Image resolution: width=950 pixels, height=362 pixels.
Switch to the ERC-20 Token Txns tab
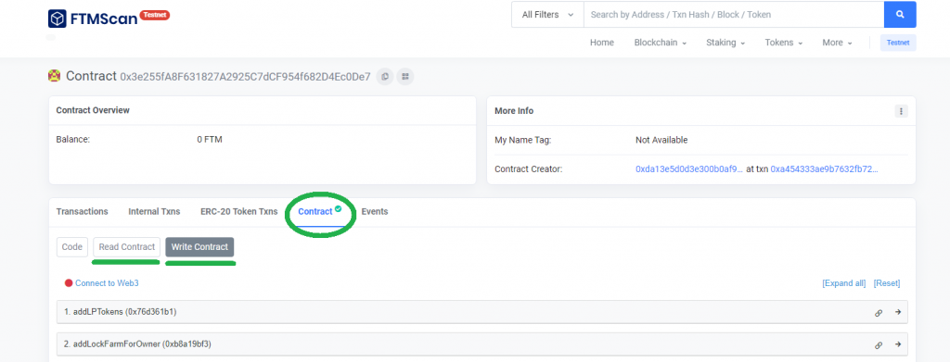pyautogui.click(x=238, y=211)
